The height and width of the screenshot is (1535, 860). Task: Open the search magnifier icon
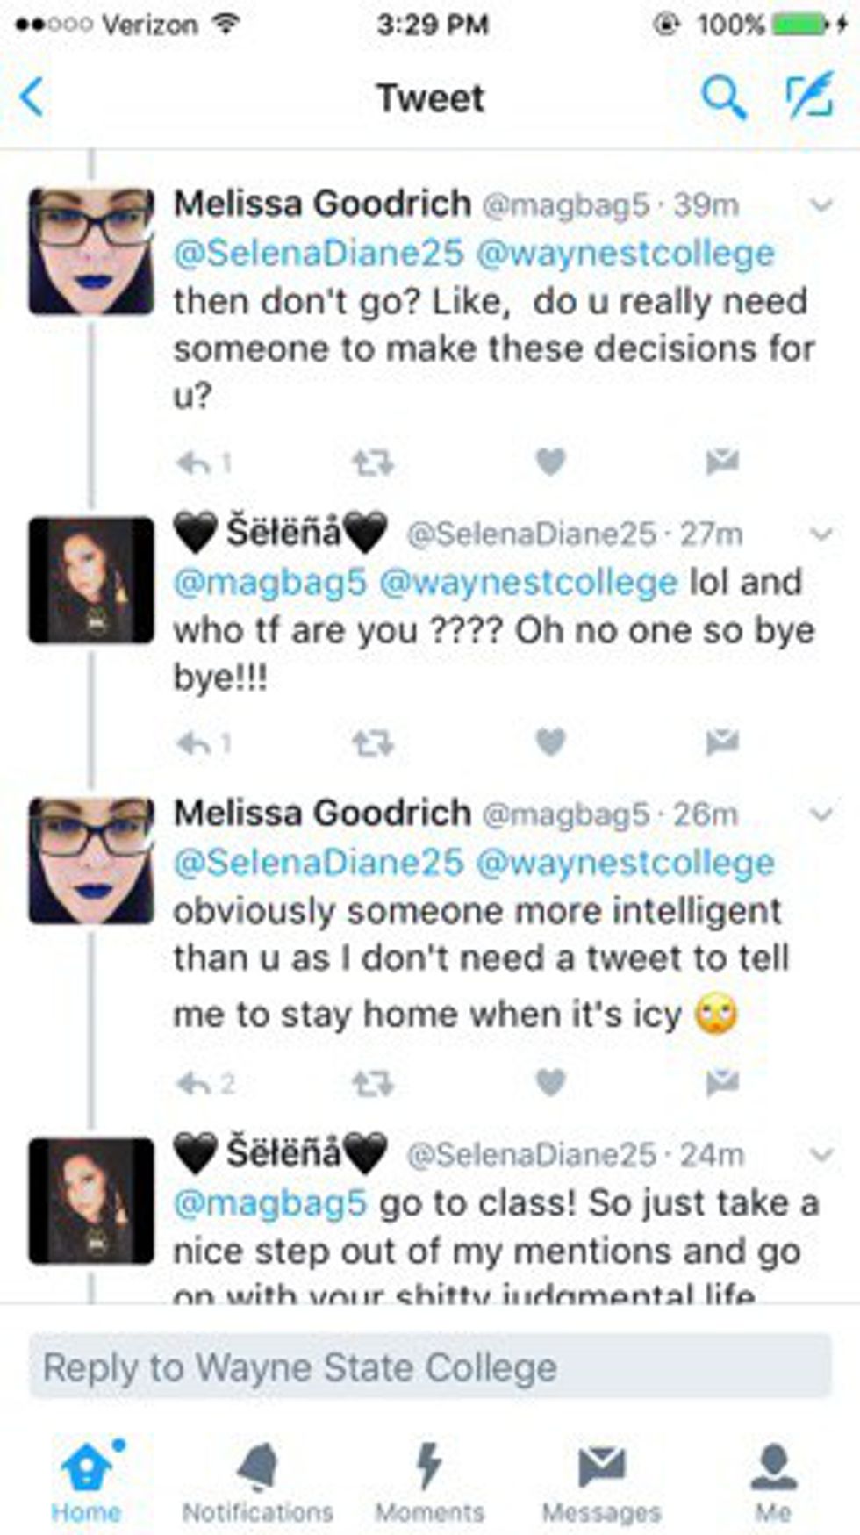723,97
